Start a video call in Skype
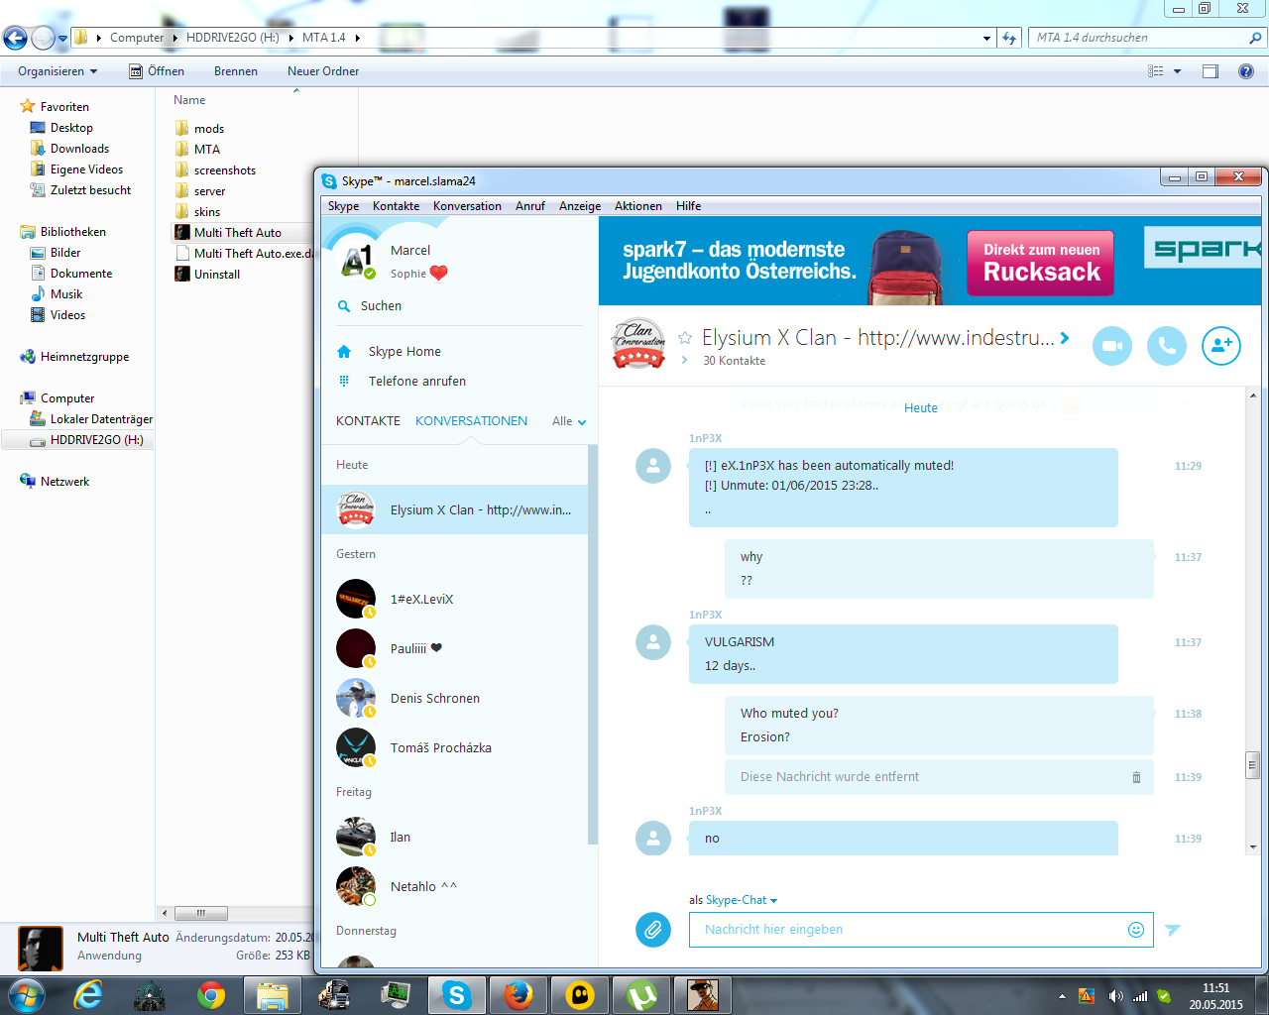The height and width of the screenshot is (1015, 1269). pyautogui.click(x=1112, y=346)
